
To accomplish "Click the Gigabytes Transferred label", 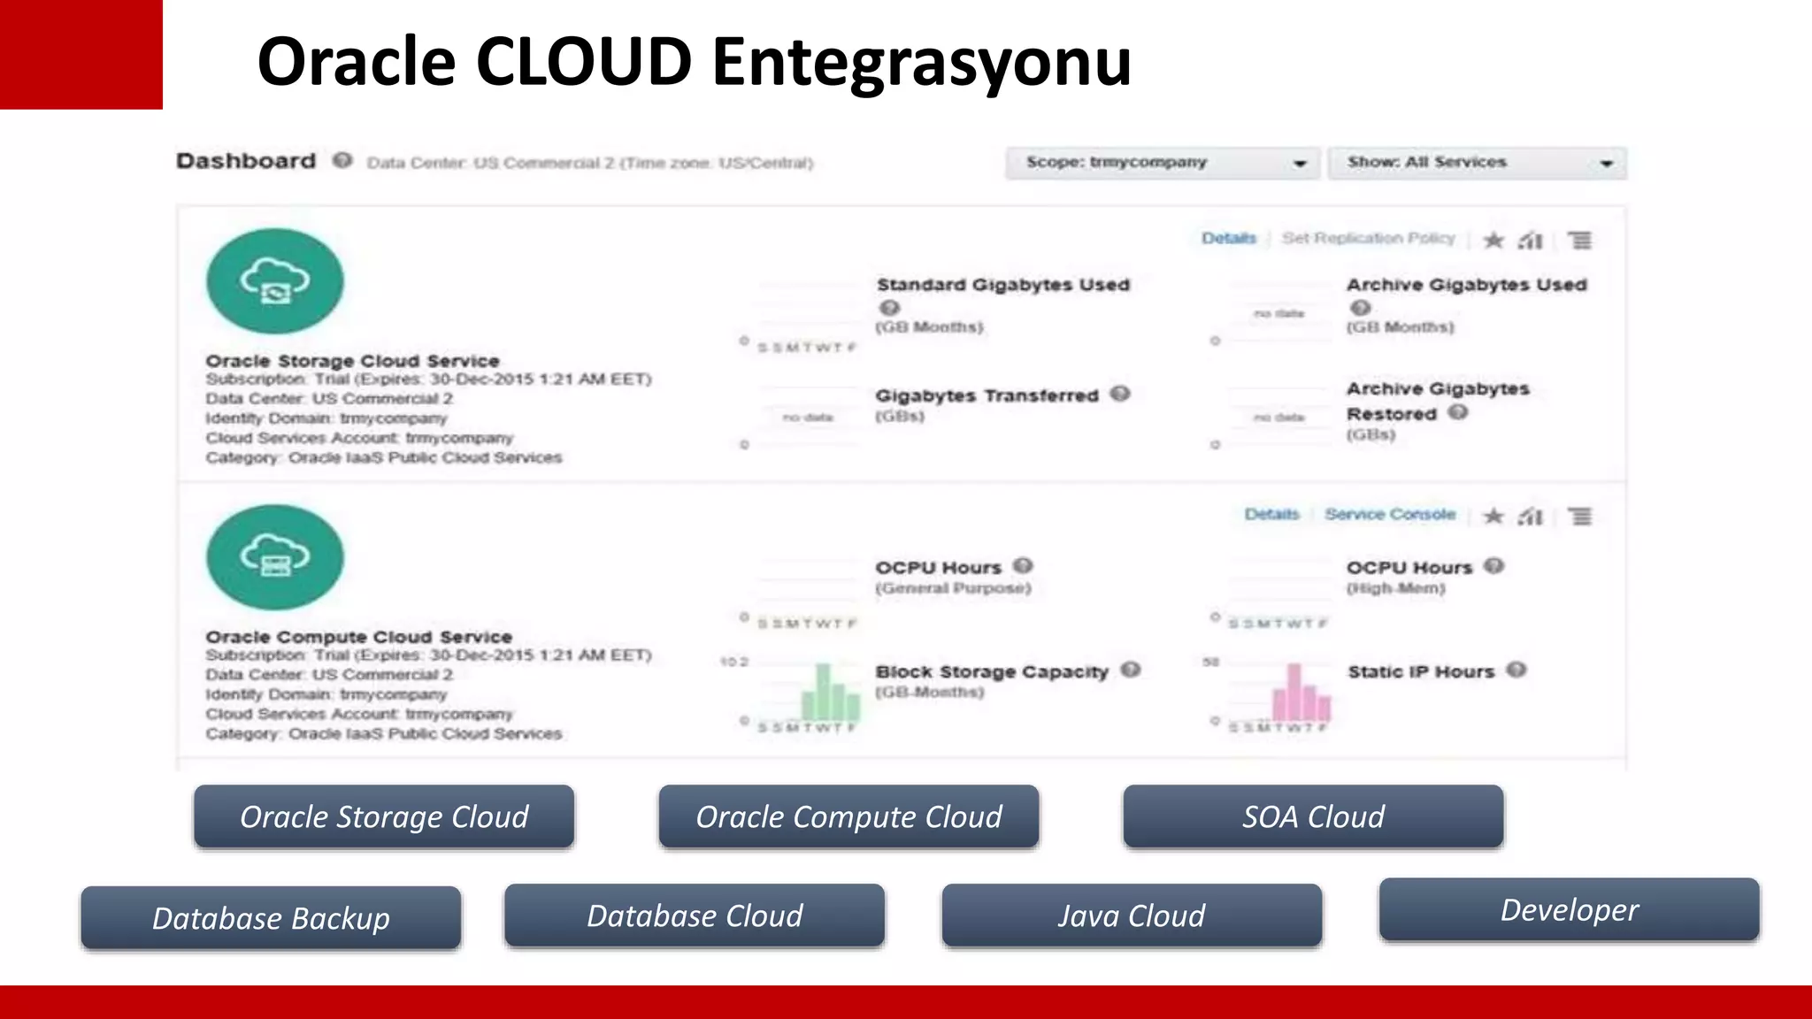I will [x=987, y=395].
